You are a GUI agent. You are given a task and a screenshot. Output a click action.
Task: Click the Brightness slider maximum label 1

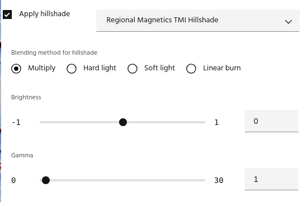216,122
